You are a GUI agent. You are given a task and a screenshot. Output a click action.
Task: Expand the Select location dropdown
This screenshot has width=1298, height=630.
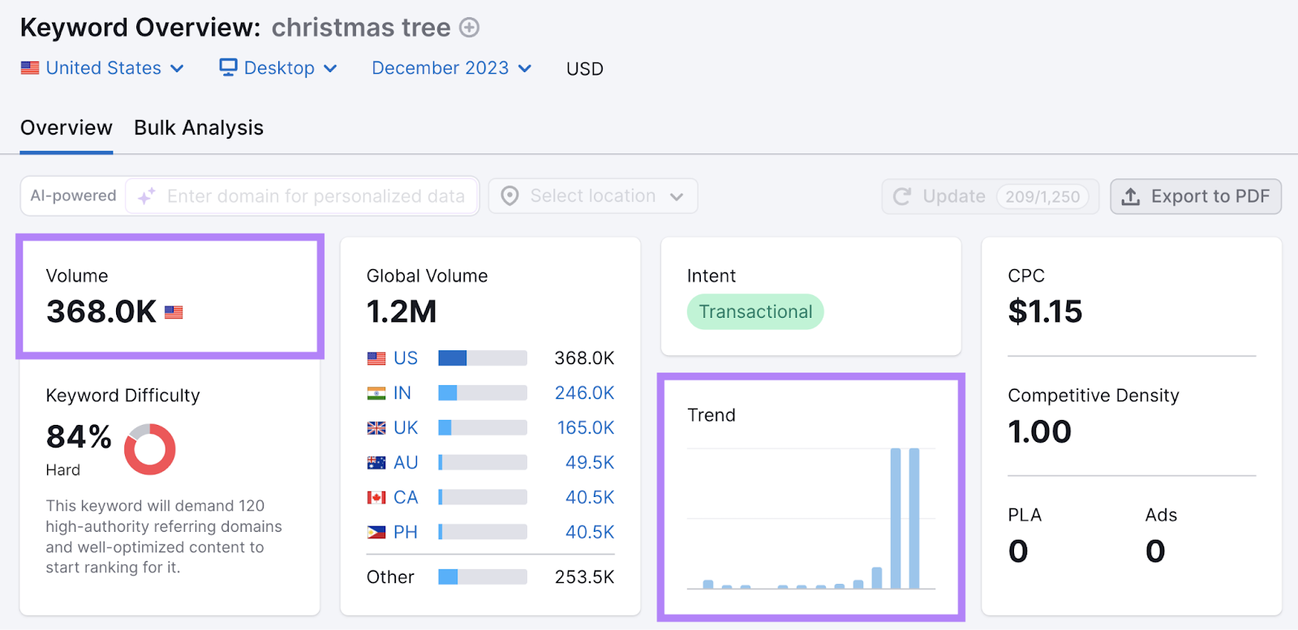click(593, 196)
